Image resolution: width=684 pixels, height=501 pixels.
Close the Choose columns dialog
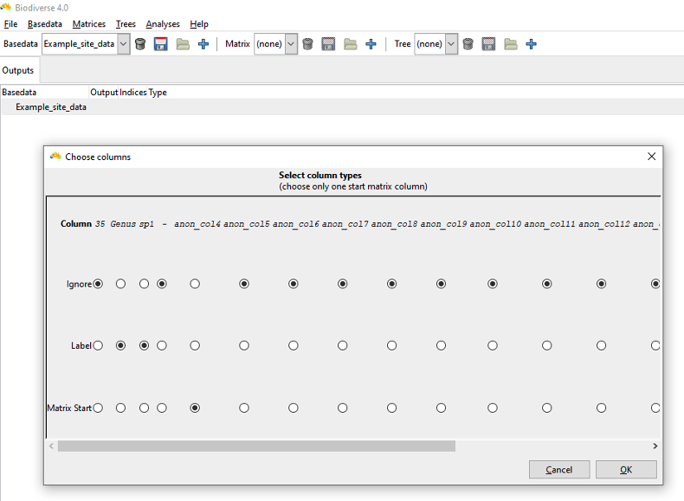click(651, 157)
